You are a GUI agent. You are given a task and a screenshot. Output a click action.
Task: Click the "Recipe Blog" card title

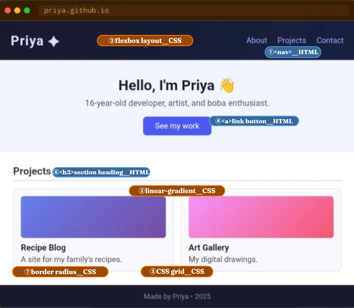coord(42,248)
